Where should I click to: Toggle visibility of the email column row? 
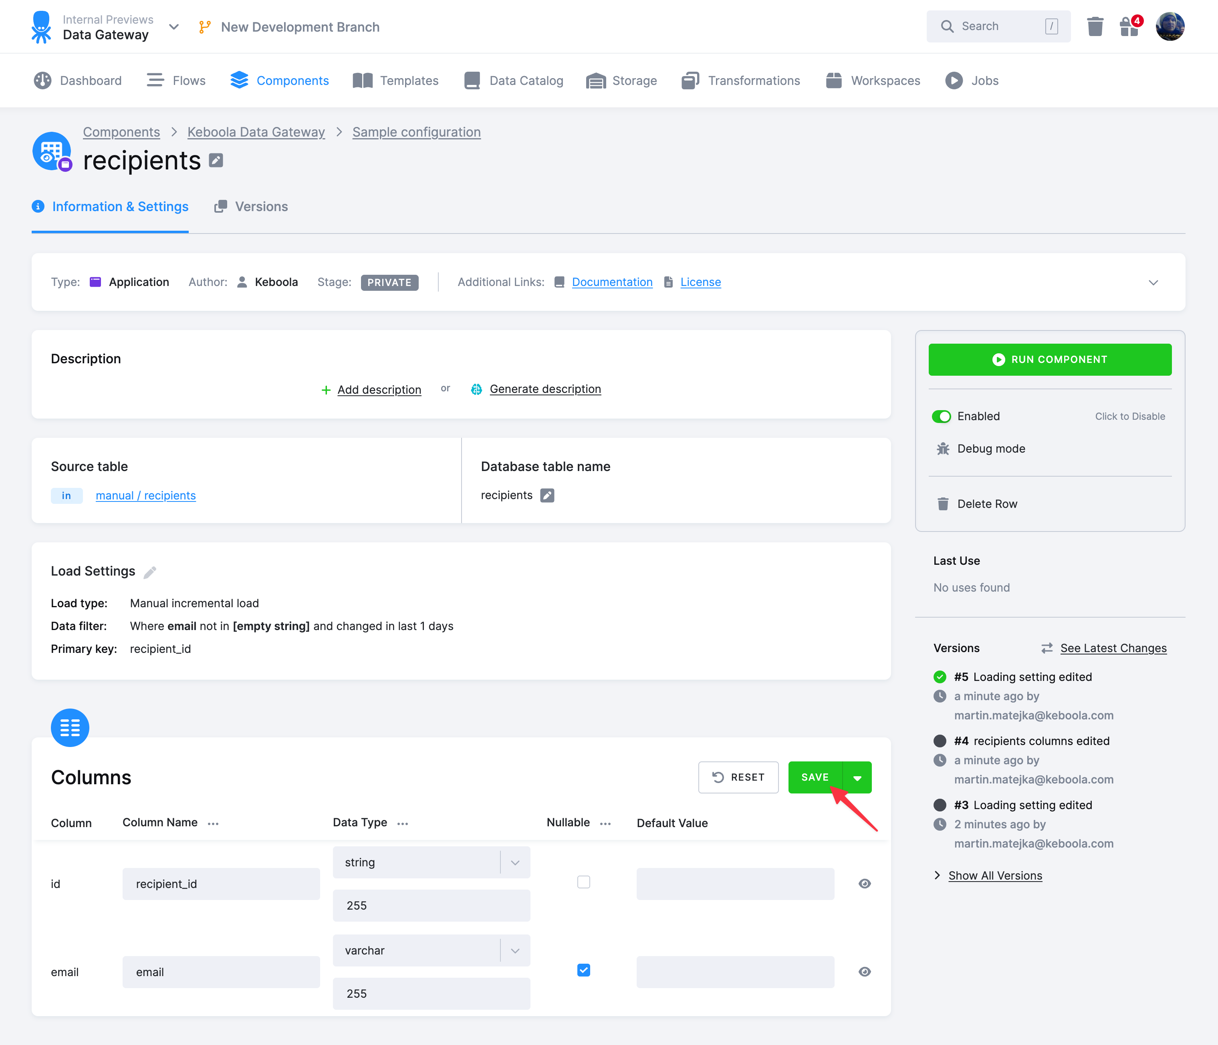coord(864,972)
